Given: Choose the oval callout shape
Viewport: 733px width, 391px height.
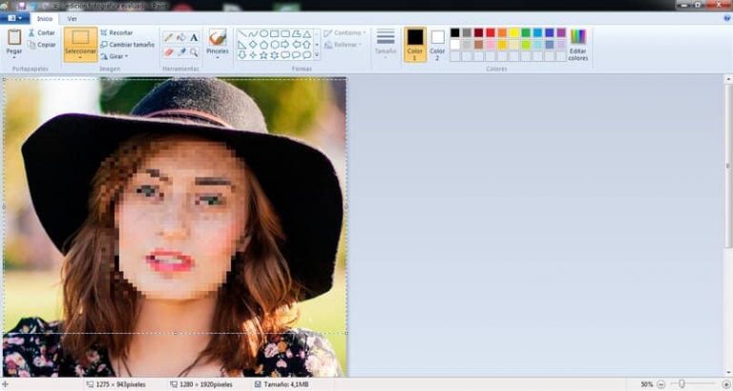Looking at the screenshot, I should coord(297,54).
